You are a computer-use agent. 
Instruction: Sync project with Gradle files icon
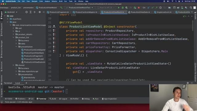pos(178,8)
